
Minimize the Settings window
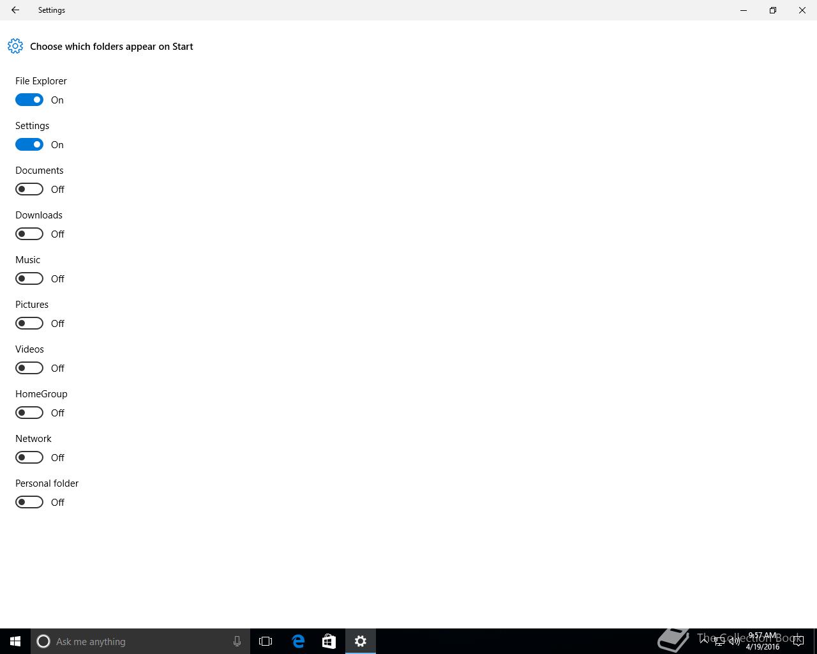[744, 10]
